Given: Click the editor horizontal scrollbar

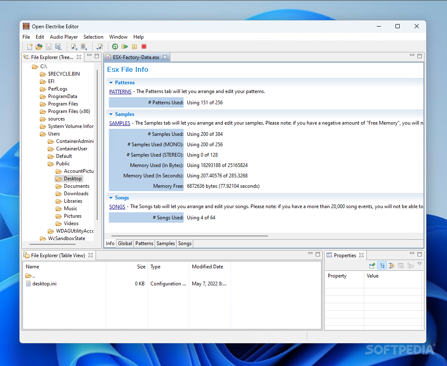Looking at the screenshot, I should (189, 236).
